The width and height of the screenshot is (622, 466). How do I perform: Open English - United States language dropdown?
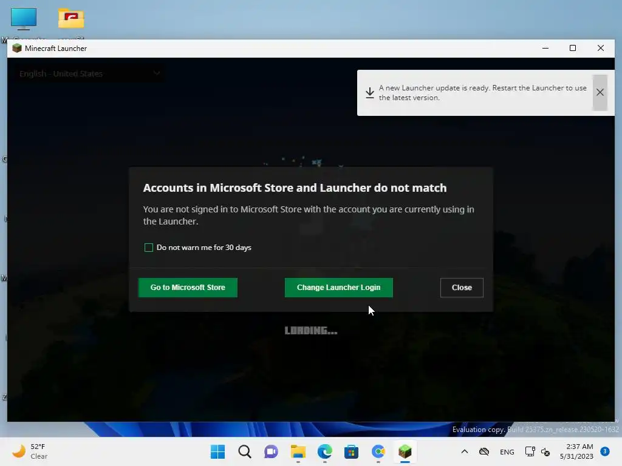pyautogui.click(x=90, y=73)
